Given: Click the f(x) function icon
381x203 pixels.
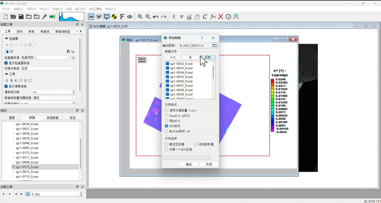Looking at the screenshot, I should [x=213, y=17].
